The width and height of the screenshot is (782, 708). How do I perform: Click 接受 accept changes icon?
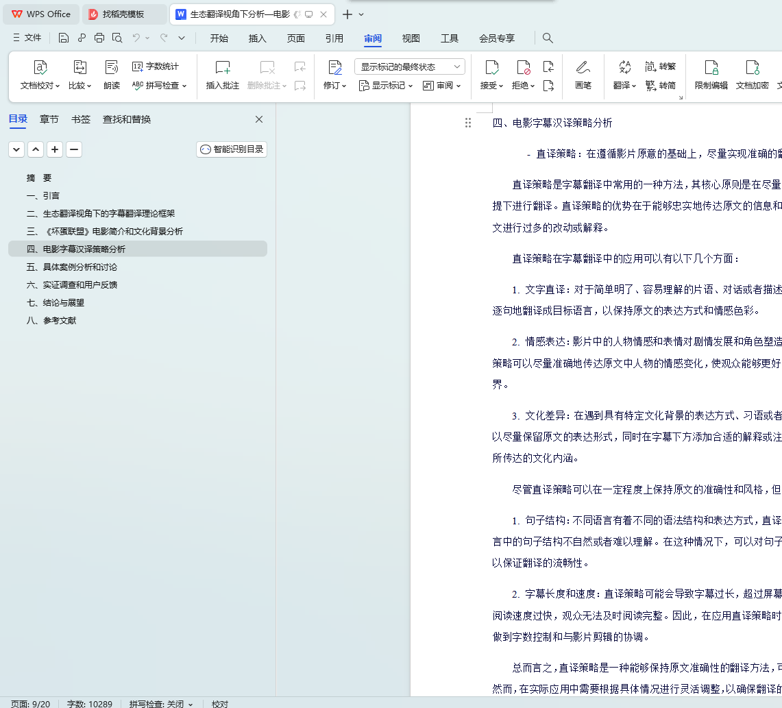coord(491,67)
